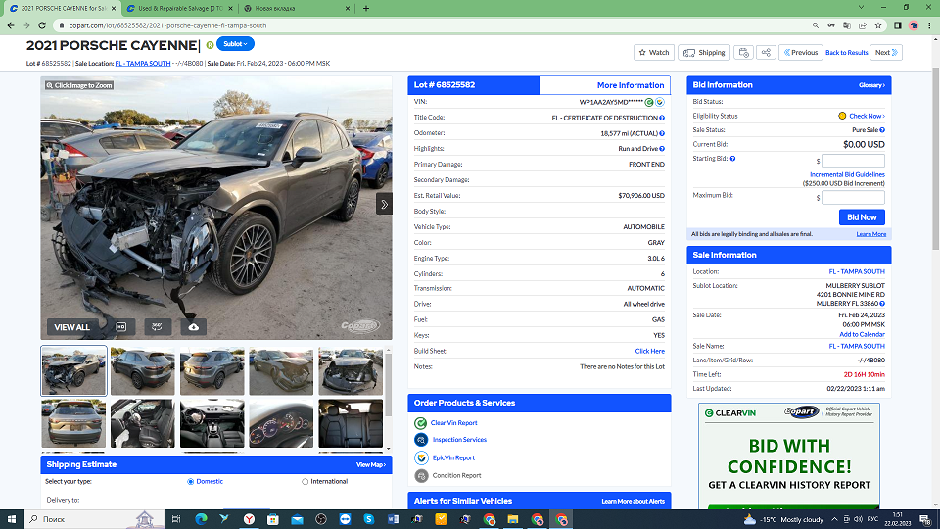Click the add-to-calendar icon near Shipping
Screen dimensions: 940x529
click(743, 53)
